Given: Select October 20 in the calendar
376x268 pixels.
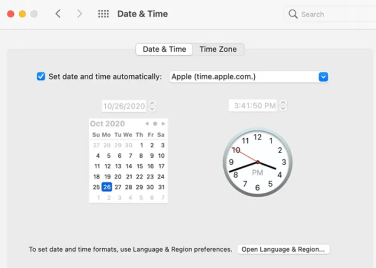Looking at the screenshot, I should 118,177.
